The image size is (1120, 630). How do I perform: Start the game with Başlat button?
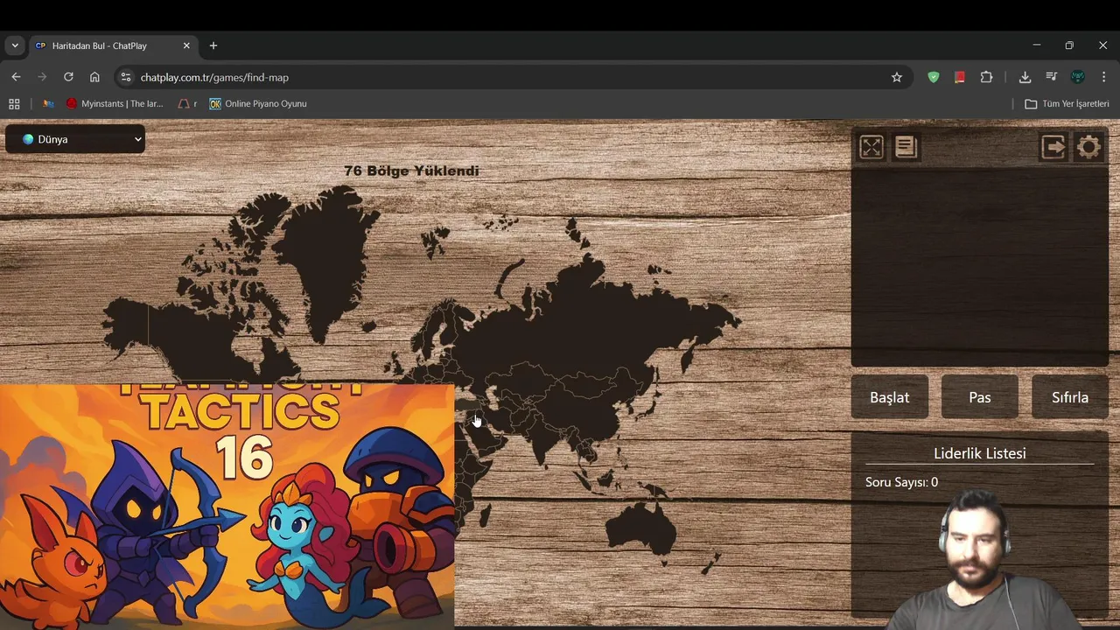tap(890, 397)
